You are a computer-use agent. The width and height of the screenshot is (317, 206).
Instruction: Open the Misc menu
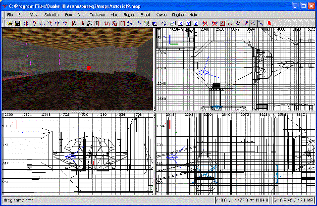click(x=114, y=15)
